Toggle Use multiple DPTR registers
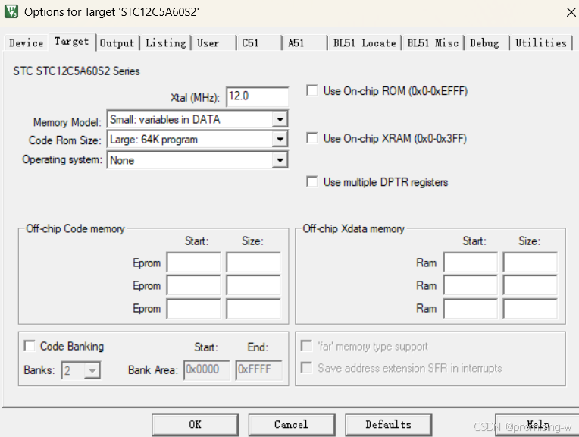Screen dimensions: 579x437 click(x=312, y=181)
